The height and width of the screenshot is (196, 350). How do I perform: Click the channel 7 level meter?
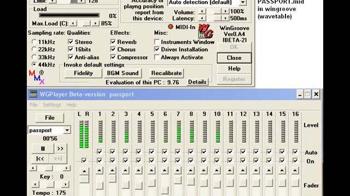point(178,132)
